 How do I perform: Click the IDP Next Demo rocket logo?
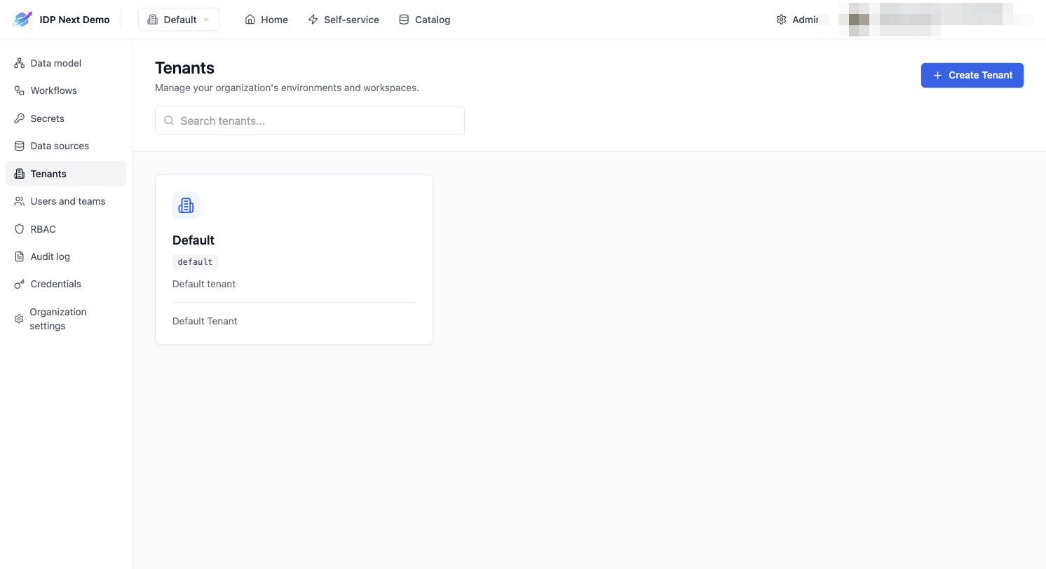(x=22, y=20)
